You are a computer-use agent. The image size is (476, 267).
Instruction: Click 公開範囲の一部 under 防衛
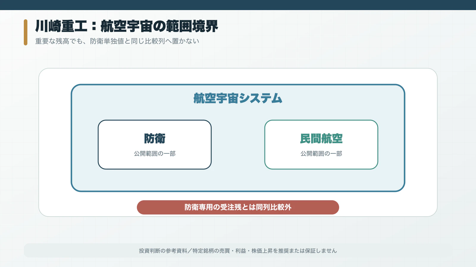pos(155,154)
